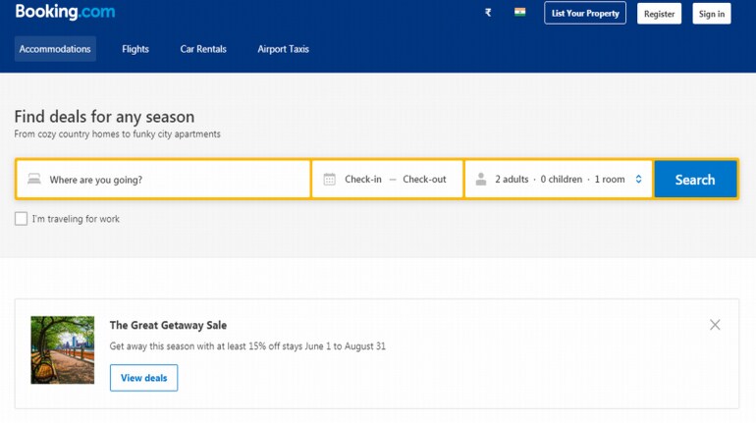Click the Booking.com logo
Viewport: 756px width, 423px height.
(65, 13)
